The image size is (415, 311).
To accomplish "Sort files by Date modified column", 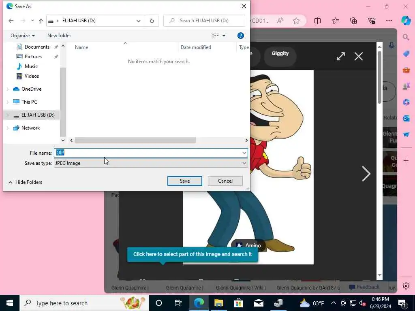I will point(196,47).
